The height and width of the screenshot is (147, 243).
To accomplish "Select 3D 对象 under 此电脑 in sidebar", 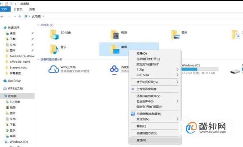I will pos(13,102).
